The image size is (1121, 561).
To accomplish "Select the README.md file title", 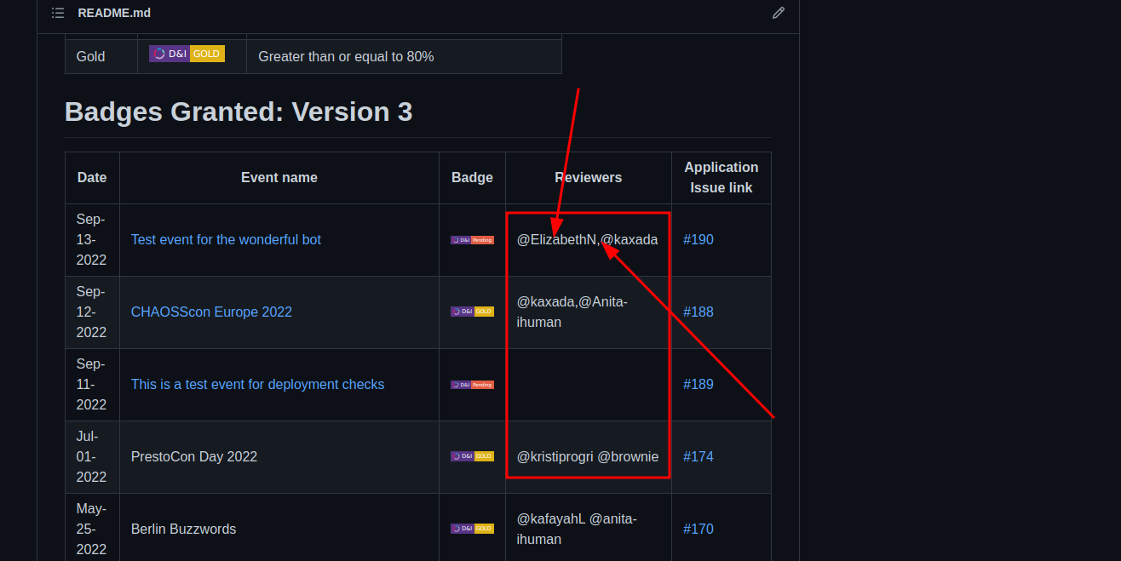I will [114, 13].
